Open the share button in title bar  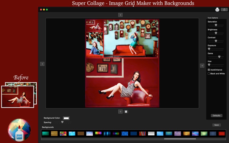coord(224,10)
